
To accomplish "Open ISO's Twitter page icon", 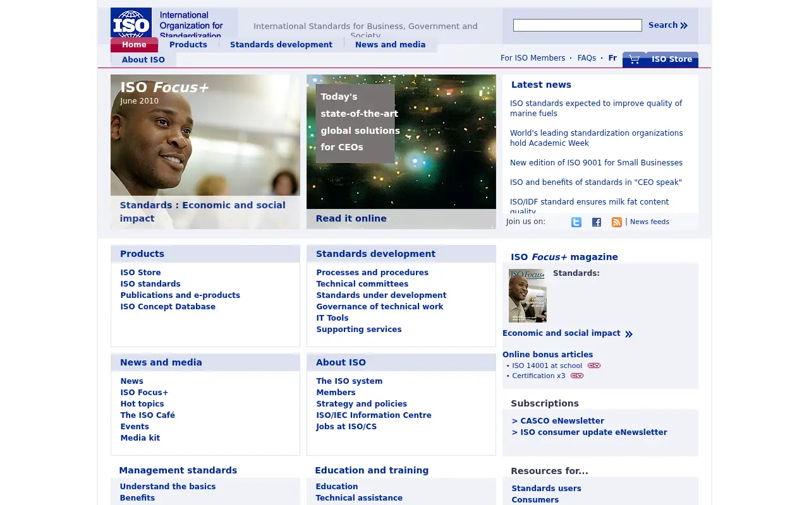I will click(x=576, y=222).
